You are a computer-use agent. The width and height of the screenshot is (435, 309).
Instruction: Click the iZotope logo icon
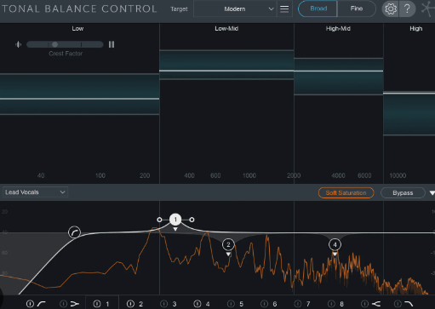(x=428, y=9)
